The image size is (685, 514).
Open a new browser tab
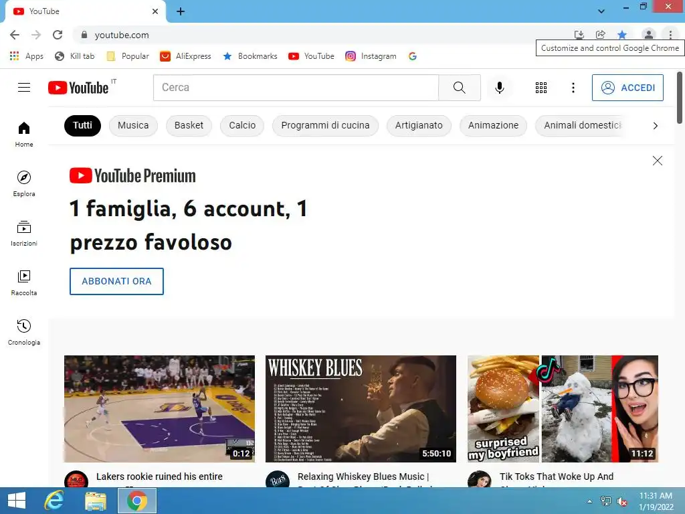click(x=181, y=11)
